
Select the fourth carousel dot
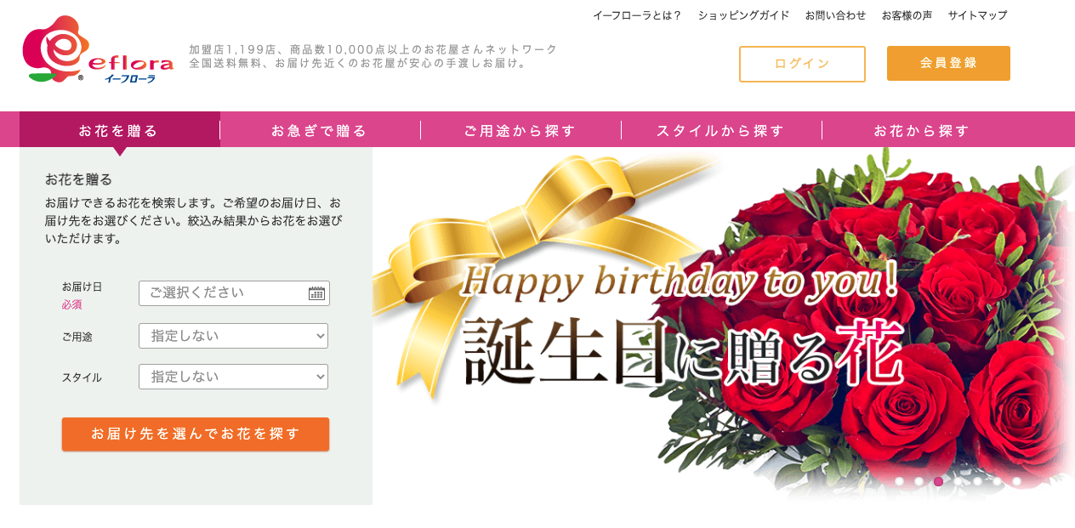(958, 481)
